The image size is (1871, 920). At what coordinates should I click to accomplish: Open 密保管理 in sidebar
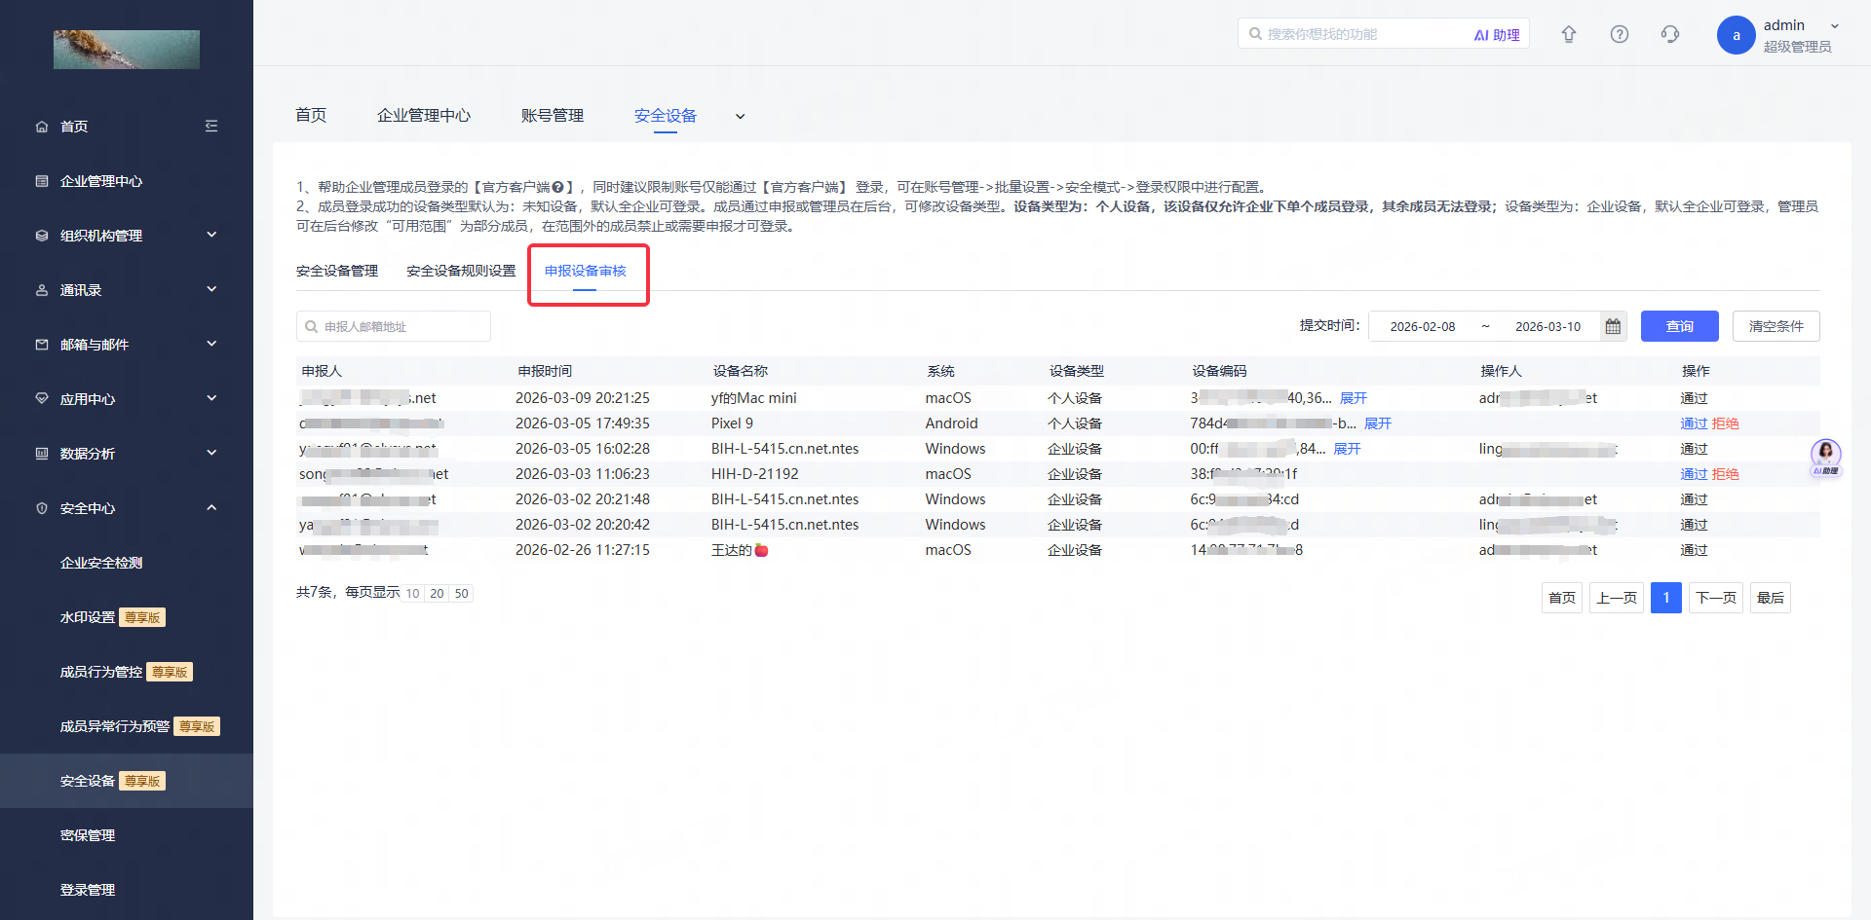(x=88, y=835)
